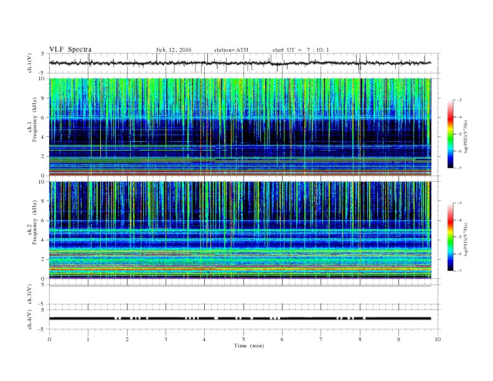The height and width of the screenshot is (381, 493).
Task: Click time axis tick label "1"
Action: pos(88,339)
